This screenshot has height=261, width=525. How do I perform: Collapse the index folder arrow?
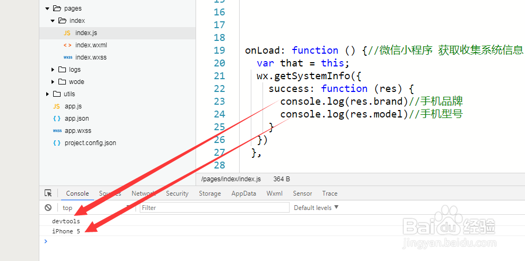[53, 21]
